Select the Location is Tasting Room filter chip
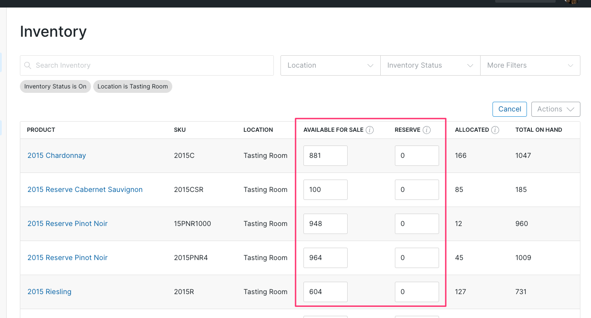591x318 pixels. coord(133,86)
